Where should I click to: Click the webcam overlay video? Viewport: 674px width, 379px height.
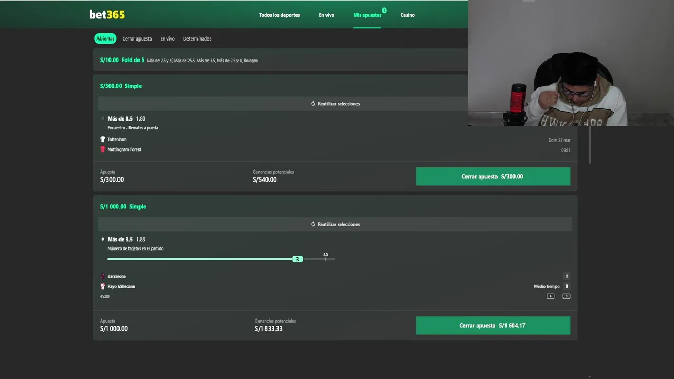[x=571, y=63]
